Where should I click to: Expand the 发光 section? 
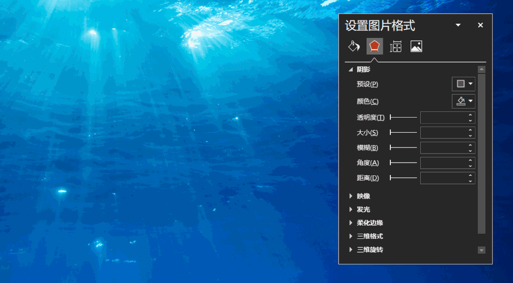click(x=351, y=210)
